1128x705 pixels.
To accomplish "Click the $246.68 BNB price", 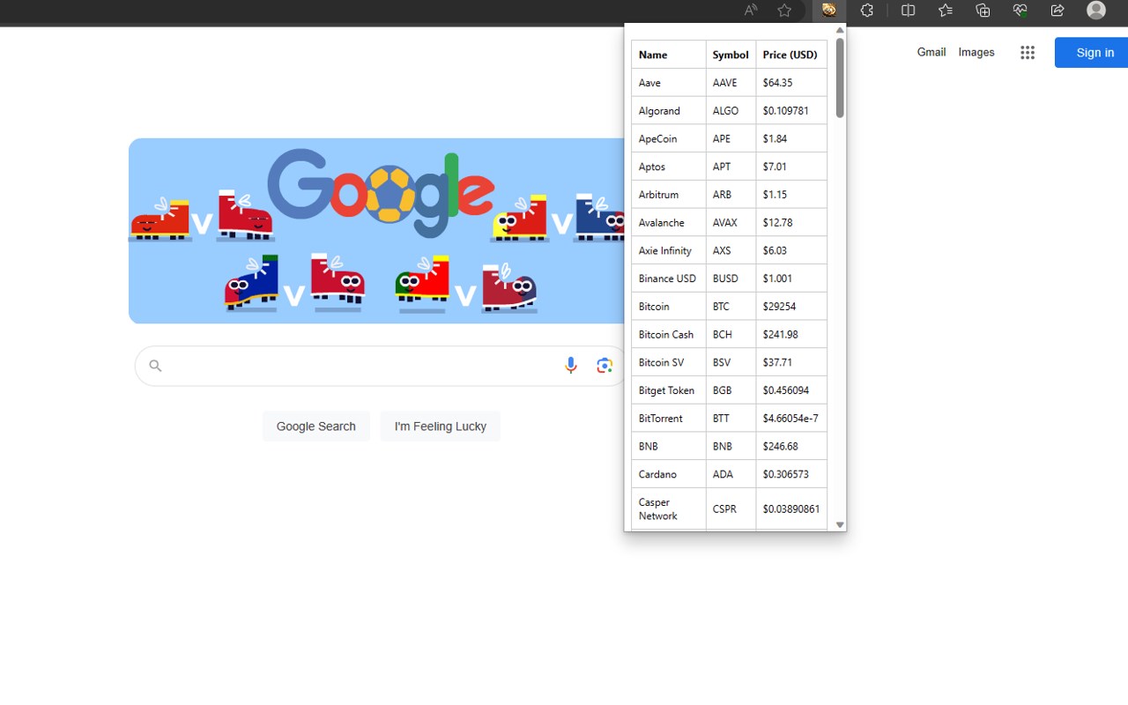I will [x=791, y=446].
